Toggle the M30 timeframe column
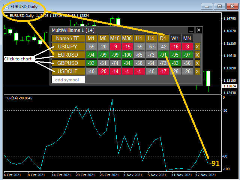Viewport: 240px width, 180px height. [x=127, y=38]
